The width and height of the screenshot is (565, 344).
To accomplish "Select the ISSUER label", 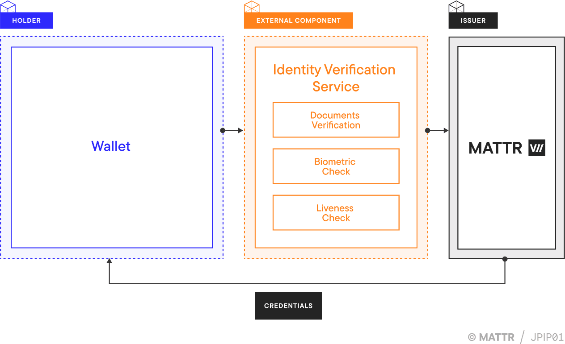I will 473,21.
